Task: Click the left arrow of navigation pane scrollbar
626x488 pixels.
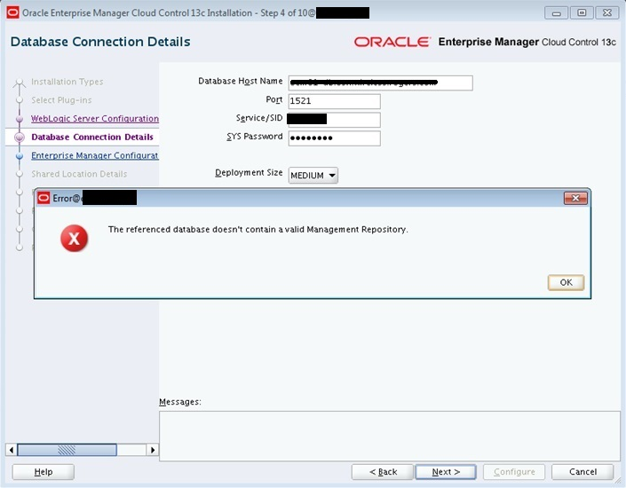Action: pos(12,450)
